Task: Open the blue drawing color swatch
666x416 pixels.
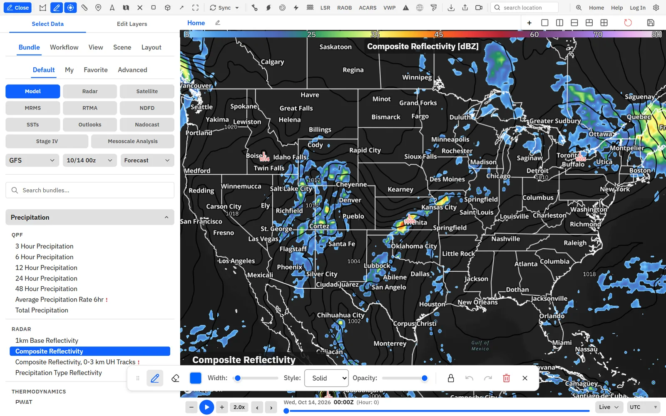Action: point(195,378)
